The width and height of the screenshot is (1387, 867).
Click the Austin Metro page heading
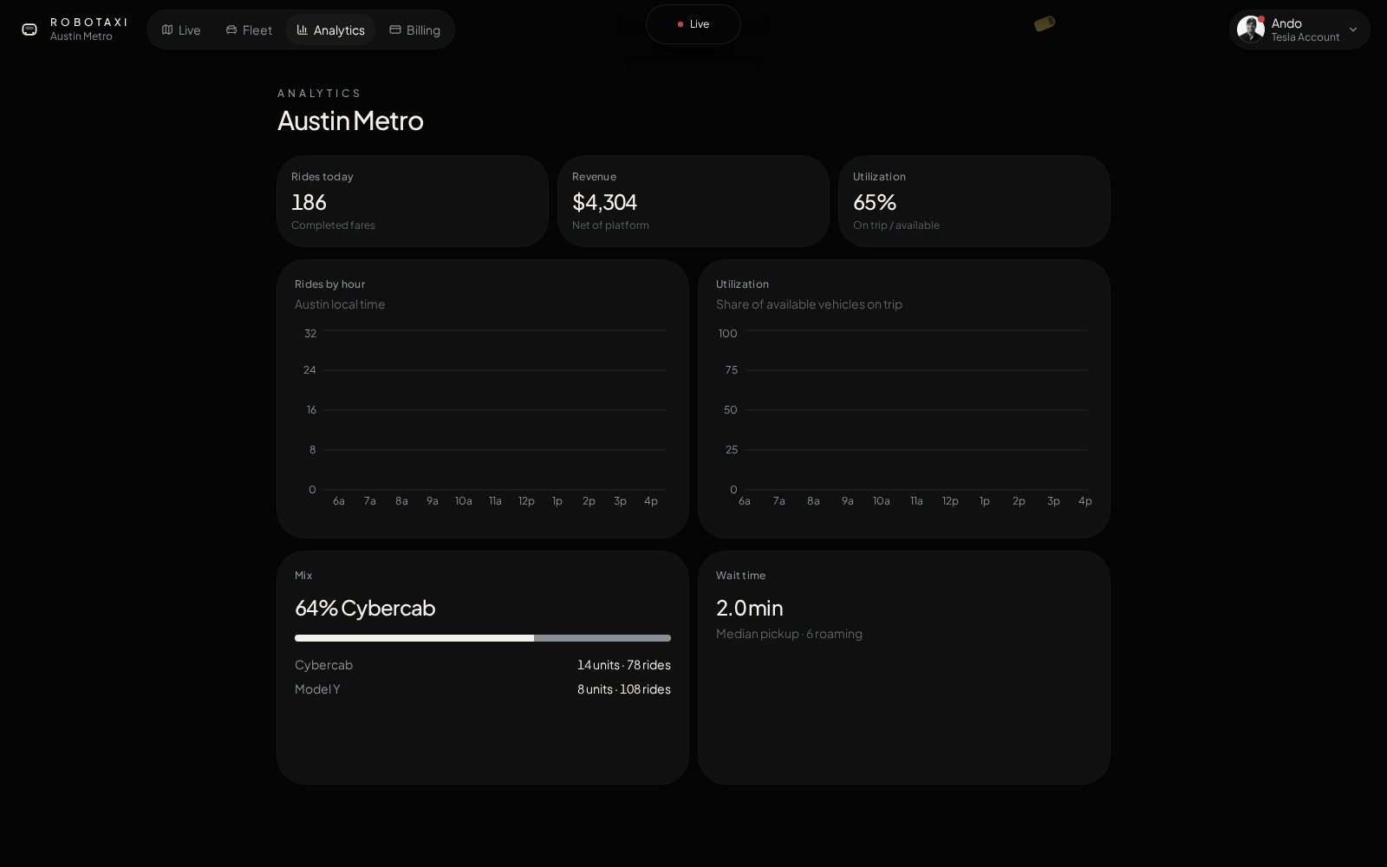pos(350,120)
